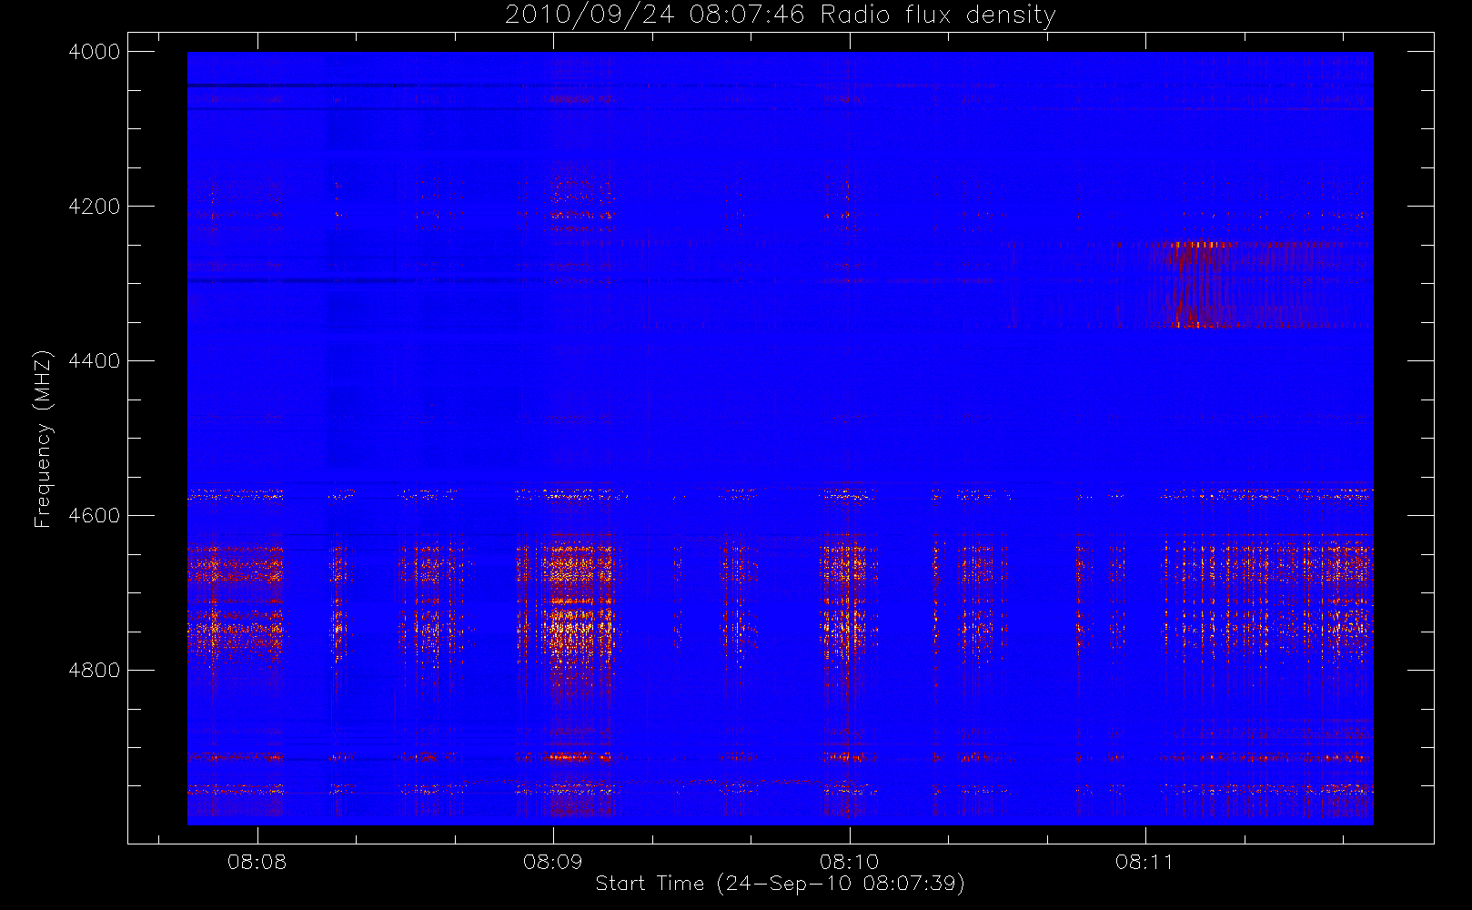Screen dimensions: 1472x910
Task: Click the 08:11 time axis label
Action: [1144, 862]
